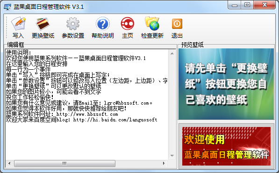The width and height of the screenshot is (279, 173).
Task: Click the blog URL hi.baidu.com/languosoft
Action: click(115, 120)
